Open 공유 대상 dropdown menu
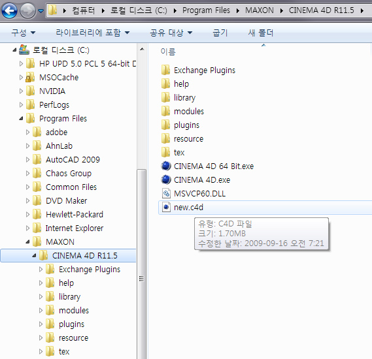The height and width of the screenshot is (359, 372). pos(171,33)
